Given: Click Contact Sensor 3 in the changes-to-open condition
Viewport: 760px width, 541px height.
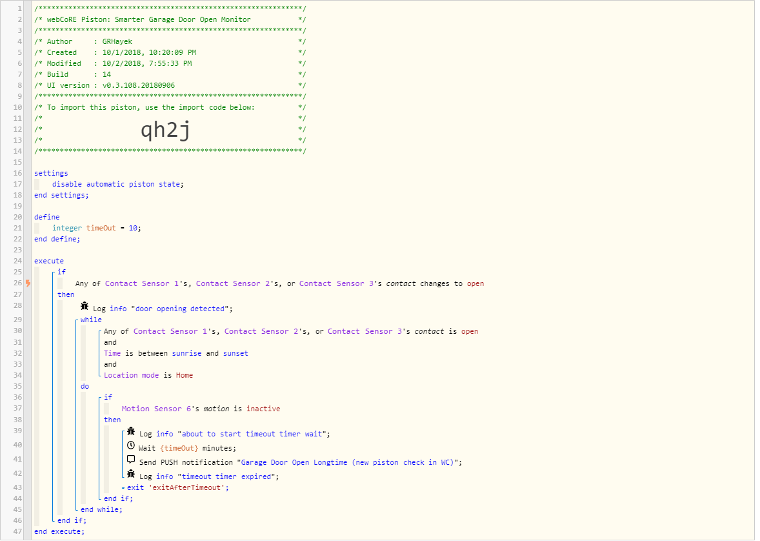Looking at the screenshot, I should tap(336, 284).
